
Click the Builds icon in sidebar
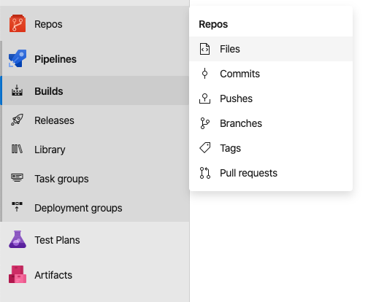point(17,90)
